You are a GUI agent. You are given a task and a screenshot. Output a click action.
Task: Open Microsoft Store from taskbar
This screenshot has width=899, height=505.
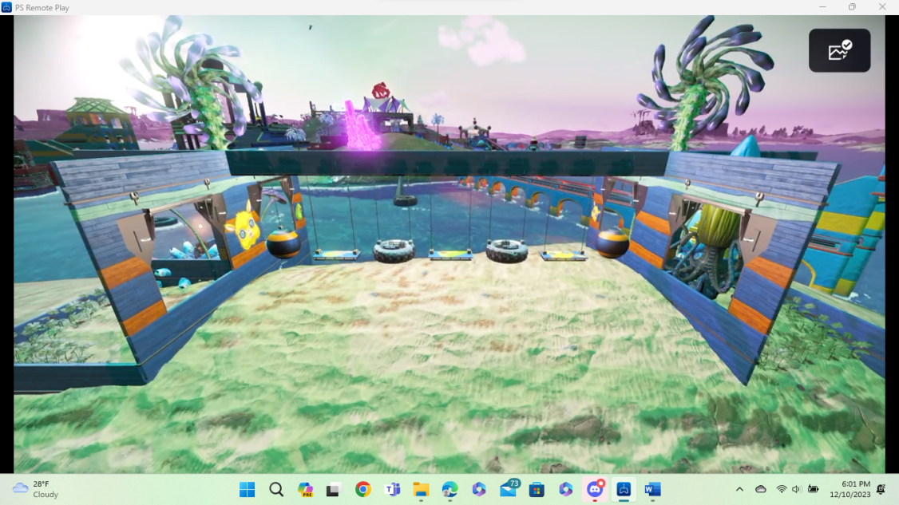(537, 489)
